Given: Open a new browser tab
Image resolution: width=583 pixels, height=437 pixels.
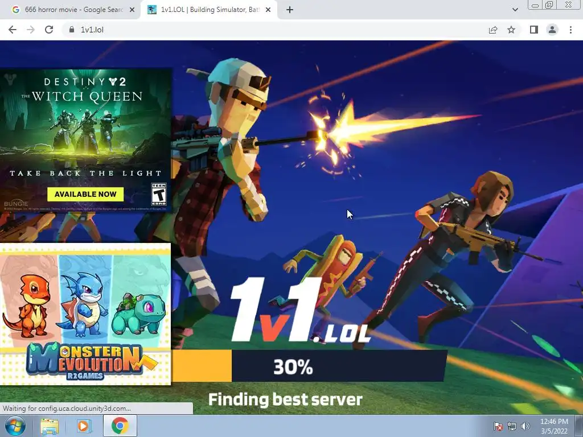Looking at the screenshot, I should (x=290, y=10).
